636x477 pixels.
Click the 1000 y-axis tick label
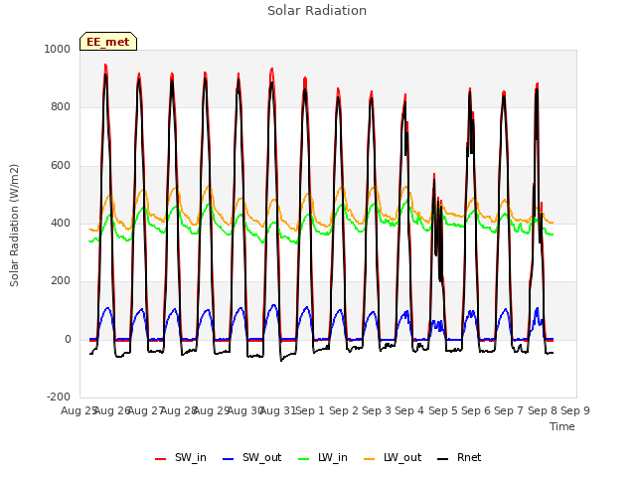click(x=58, y=49)
